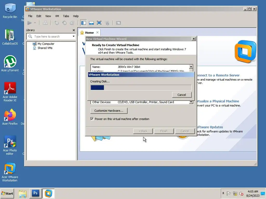Click the VMware Workstation taskbar button
Viewport: 266px width, 199px height.
coord(48,193)
